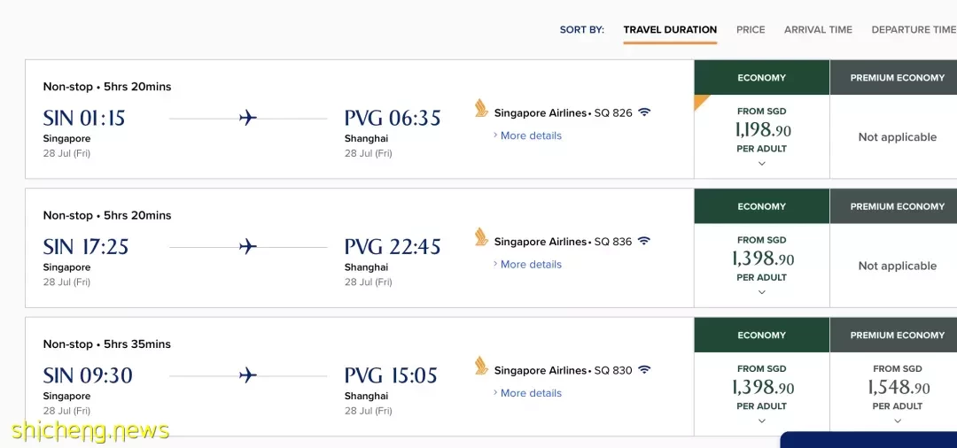957x448 pixels.
Task: Click the airplane icon on the 17:25 flight
Action: 248,246
